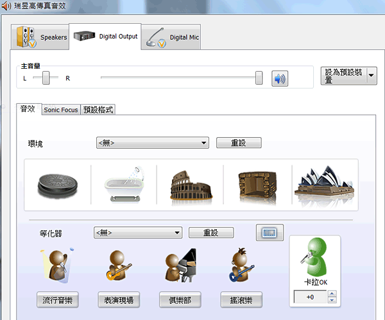Click the pianist equalizer icon
The width and height of the screenshot is (385, 320).
[x=181, y=265]
